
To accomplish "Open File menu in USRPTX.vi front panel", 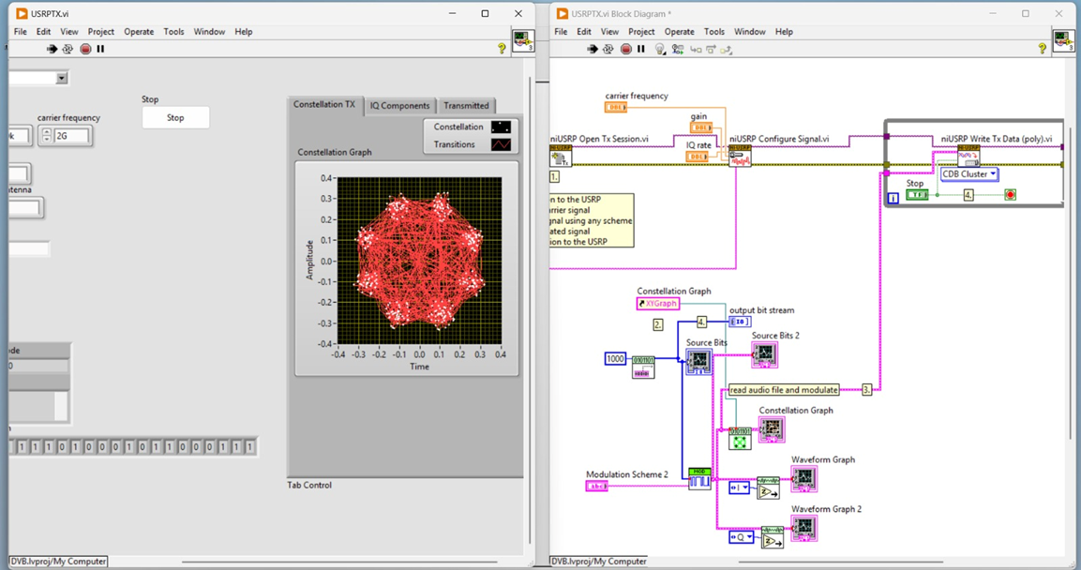I will tap(21, 32).
